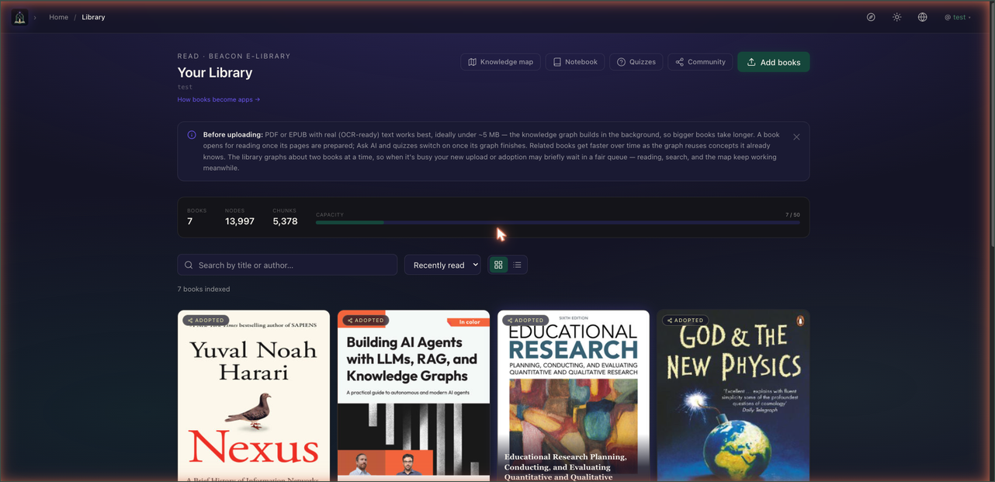Screen dimensions: 995x482
Task: Click ADOPTED badge on Building AI Agents
Action: tap(366, 320)
